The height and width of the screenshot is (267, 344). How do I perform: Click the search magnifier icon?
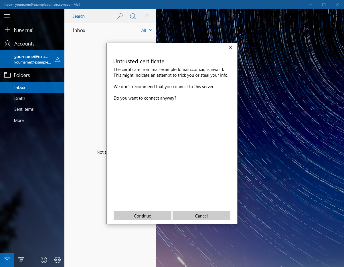(x=120, y=16)
